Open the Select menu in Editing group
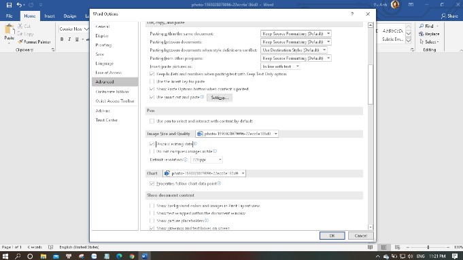 point(429,42)
